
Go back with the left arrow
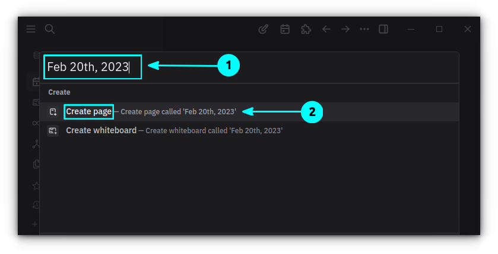326,29
